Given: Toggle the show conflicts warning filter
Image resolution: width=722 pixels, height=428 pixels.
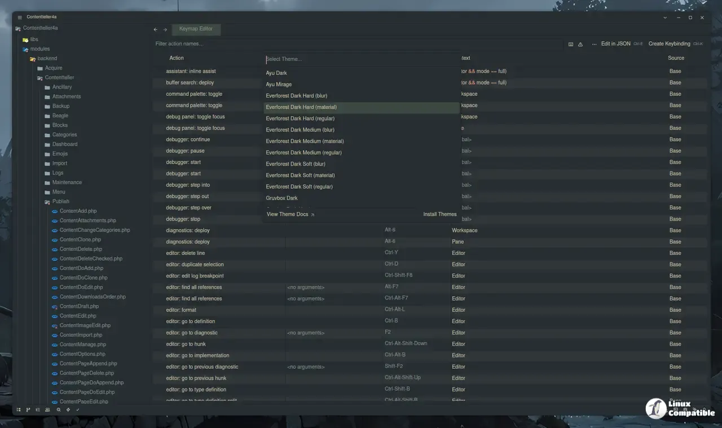Looking at the screenshot, I should click(x=580, y=44).
